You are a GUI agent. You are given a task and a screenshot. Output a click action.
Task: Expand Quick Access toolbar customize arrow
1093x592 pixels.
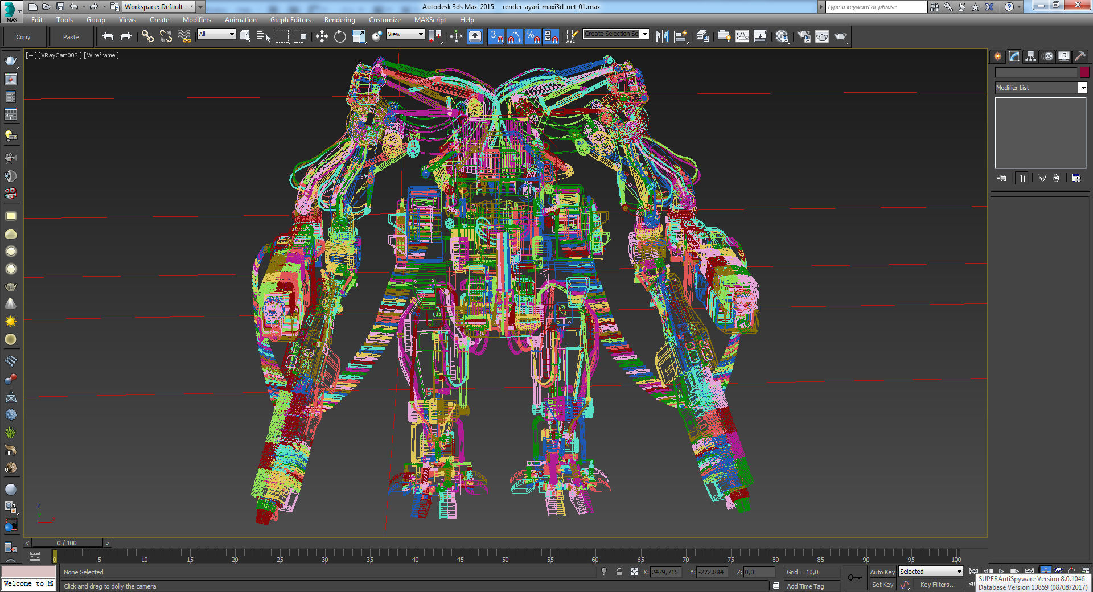point(200,7)
